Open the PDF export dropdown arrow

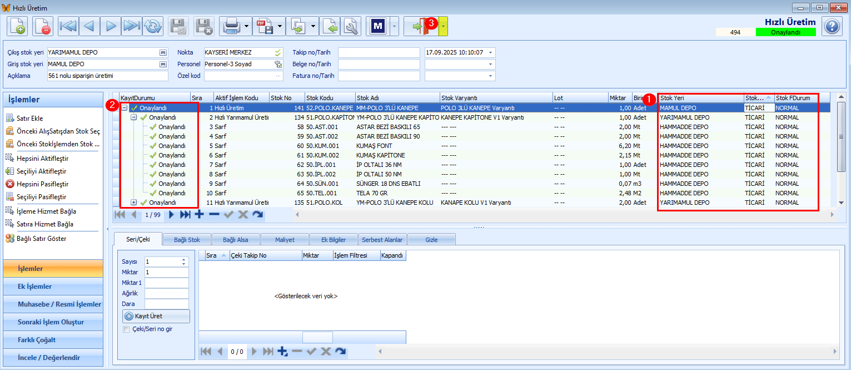(x=280, y=26)
